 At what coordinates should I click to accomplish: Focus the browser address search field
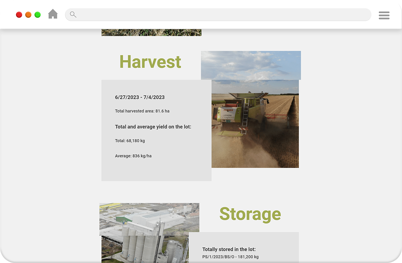(218, 15)
